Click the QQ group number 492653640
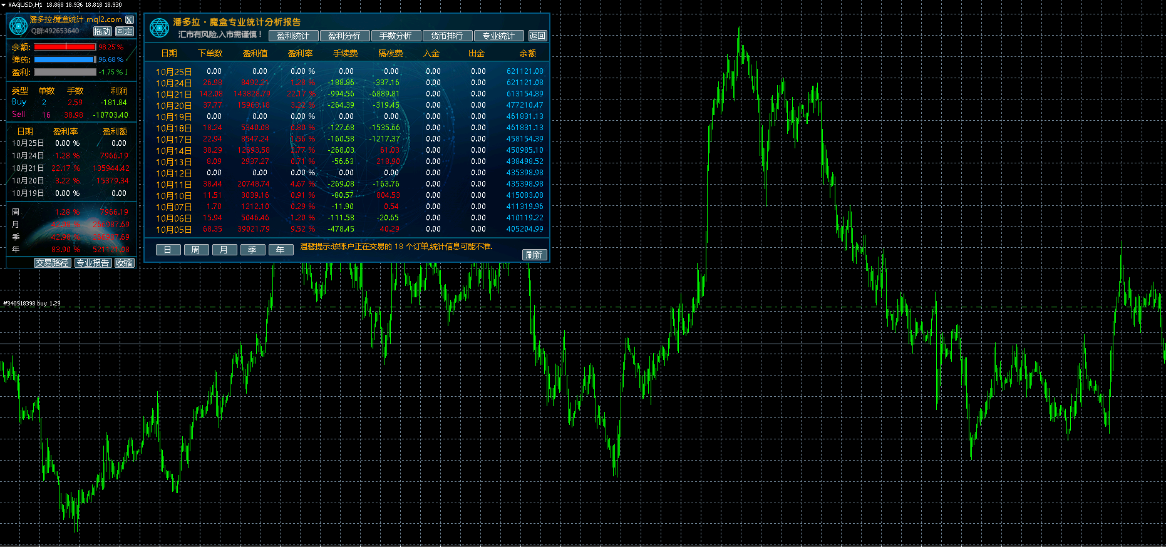This screenshot has width=1166, height=547. click(x=59, y=31)
